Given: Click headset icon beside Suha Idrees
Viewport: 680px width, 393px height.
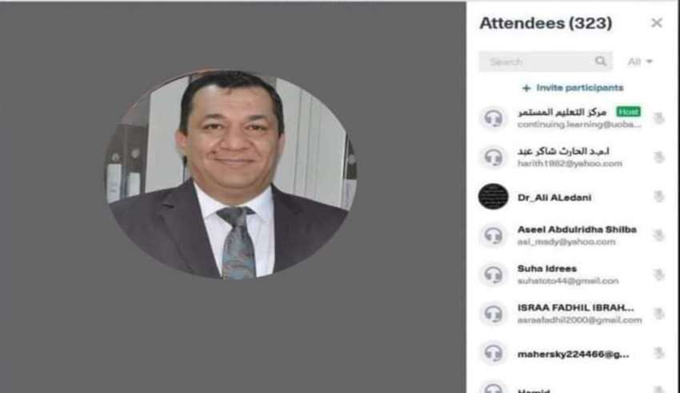Looking at the screenshot, I should tap(493, 275).
